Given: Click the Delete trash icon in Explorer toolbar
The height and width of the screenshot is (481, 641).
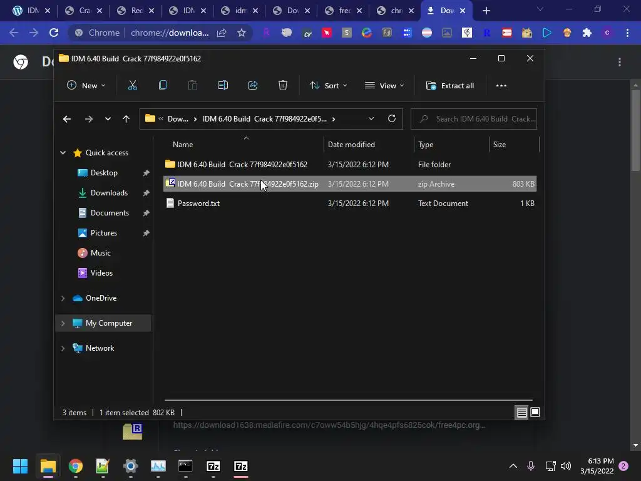Looking at the screenshot, I should point(283,85).
